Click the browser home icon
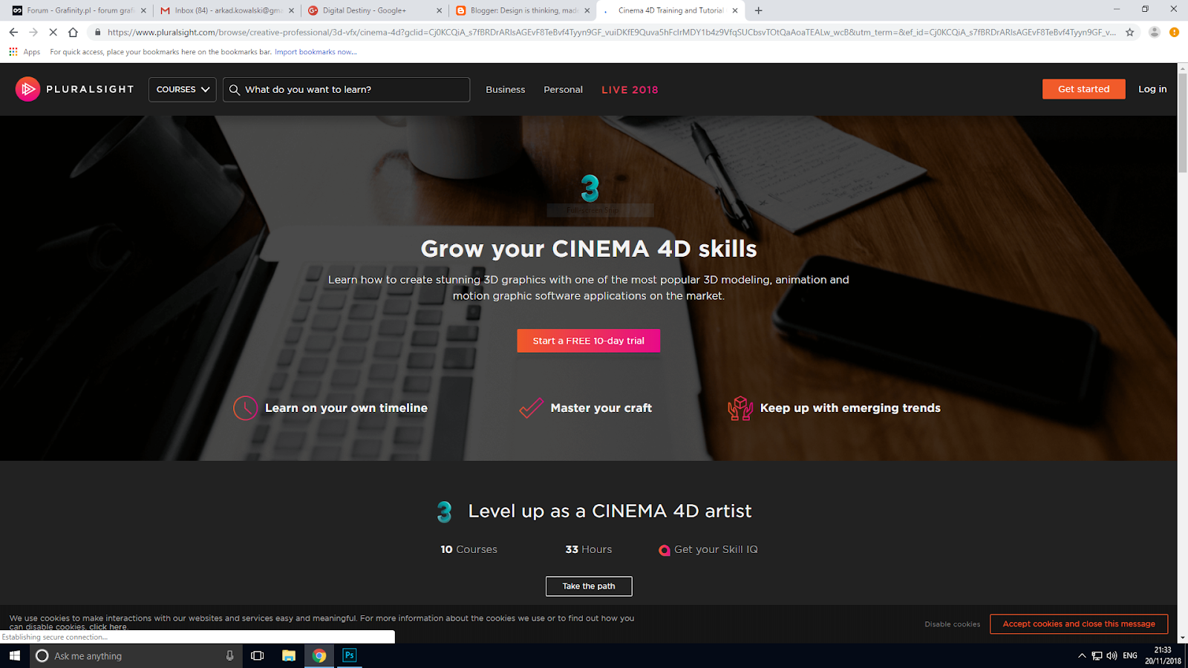The height and width of the screenshot is (668, 1188). click(x=73, y=32)
